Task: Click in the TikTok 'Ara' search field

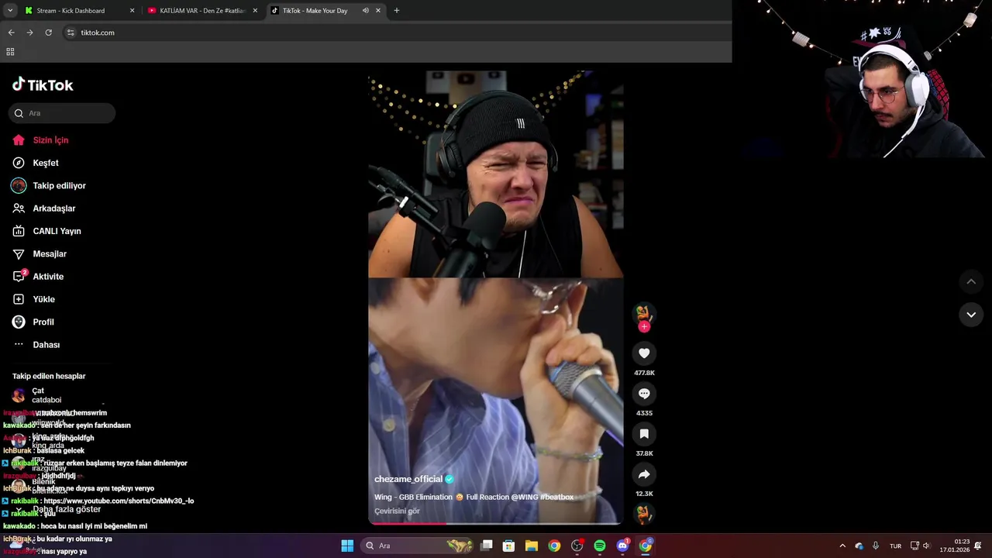Action: point(62,113)
